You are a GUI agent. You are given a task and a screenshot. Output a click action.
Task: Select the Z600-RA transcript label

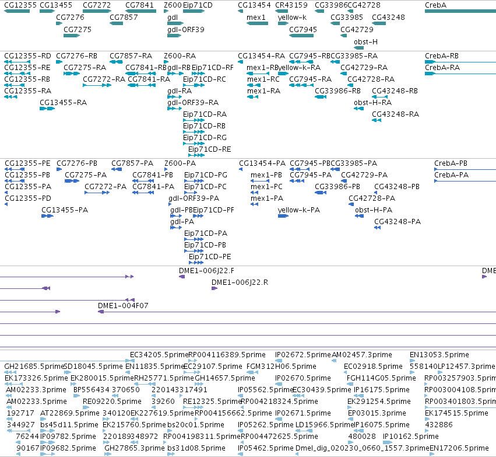180,56
